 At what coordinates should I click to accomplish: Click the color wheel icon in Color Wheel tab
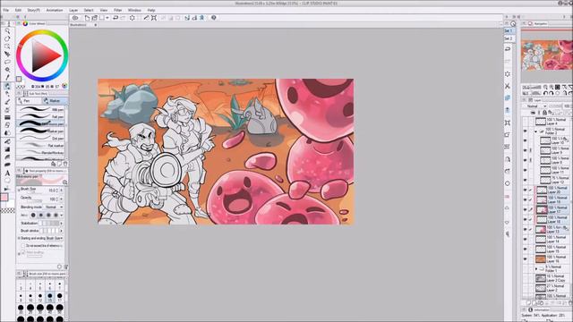click(25, 23)
